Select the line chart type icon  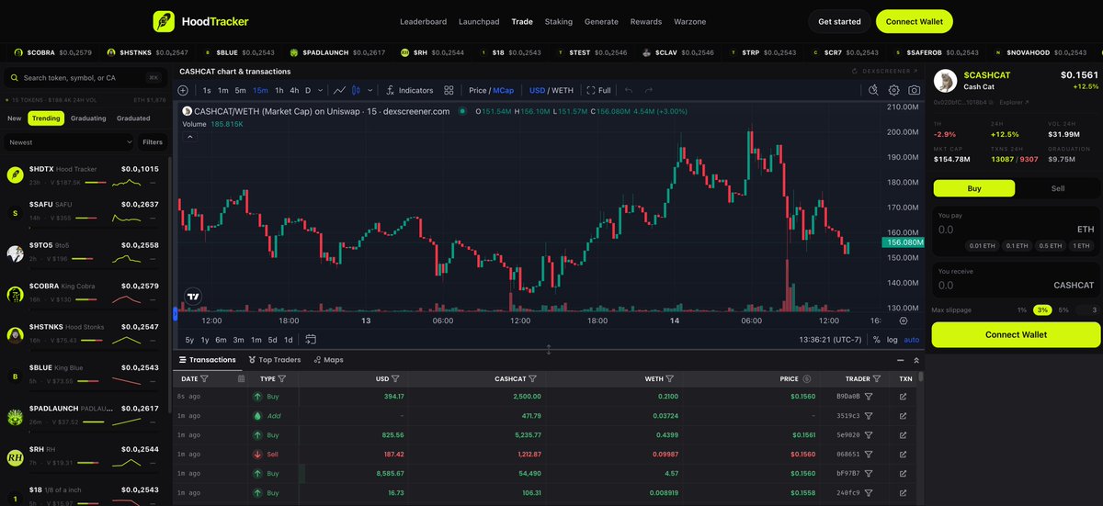340,90
